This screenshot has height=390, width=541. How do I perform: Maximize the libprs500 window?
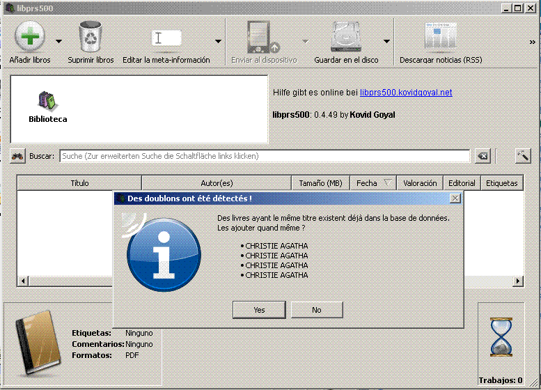click(518, 8)
